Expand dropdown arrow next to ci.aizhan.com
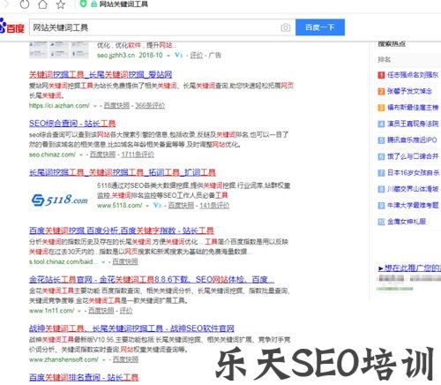Viewport: 441px width, 385px height. pyautogui.click(x=95, y=106)
